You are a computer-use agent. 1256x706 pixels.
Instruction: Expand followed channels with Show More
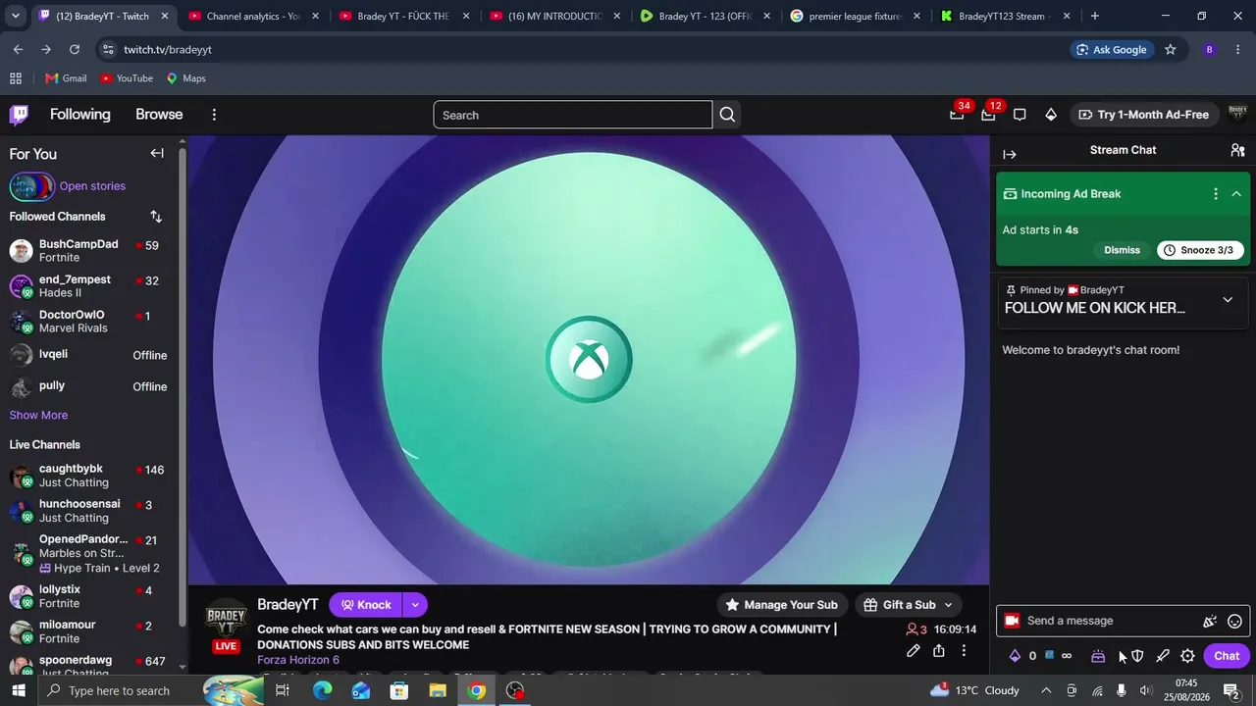(x=38, y=415)
